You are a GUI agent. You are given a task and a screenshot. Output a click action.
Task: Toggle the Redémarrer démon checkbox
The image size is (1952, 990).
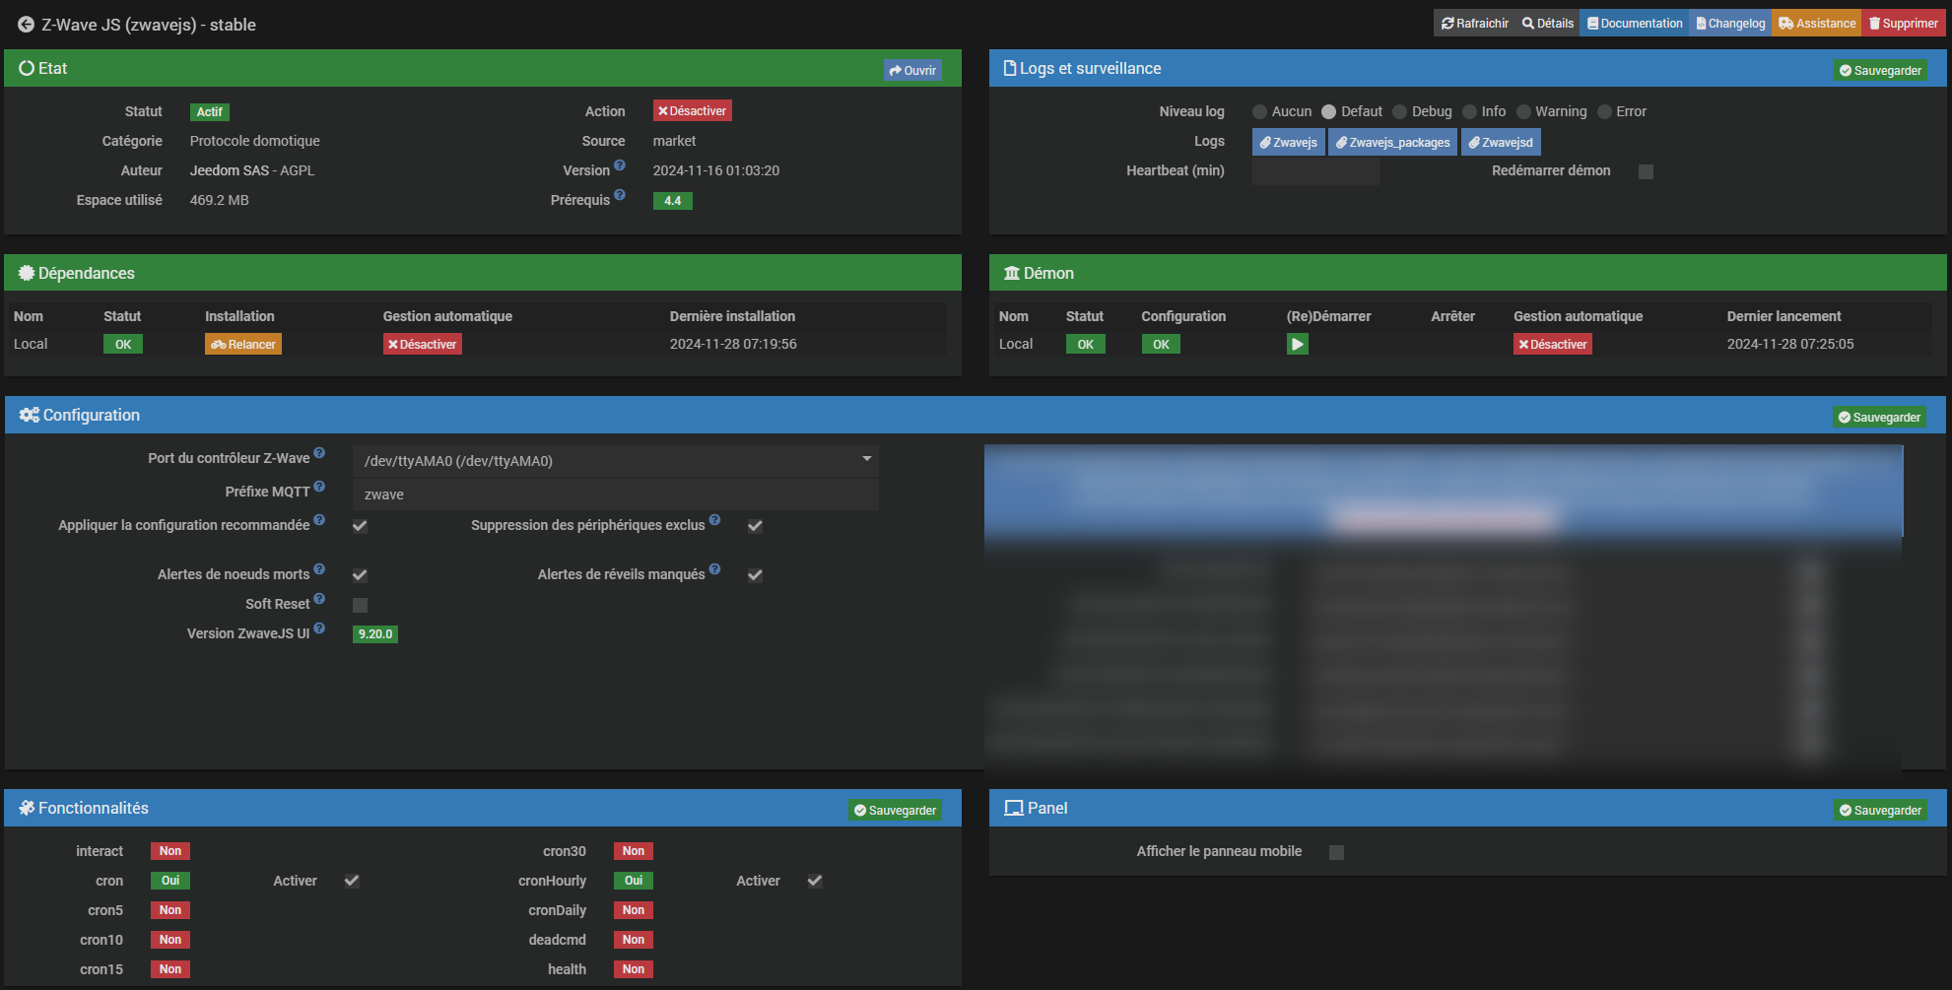coord(1646,171)
